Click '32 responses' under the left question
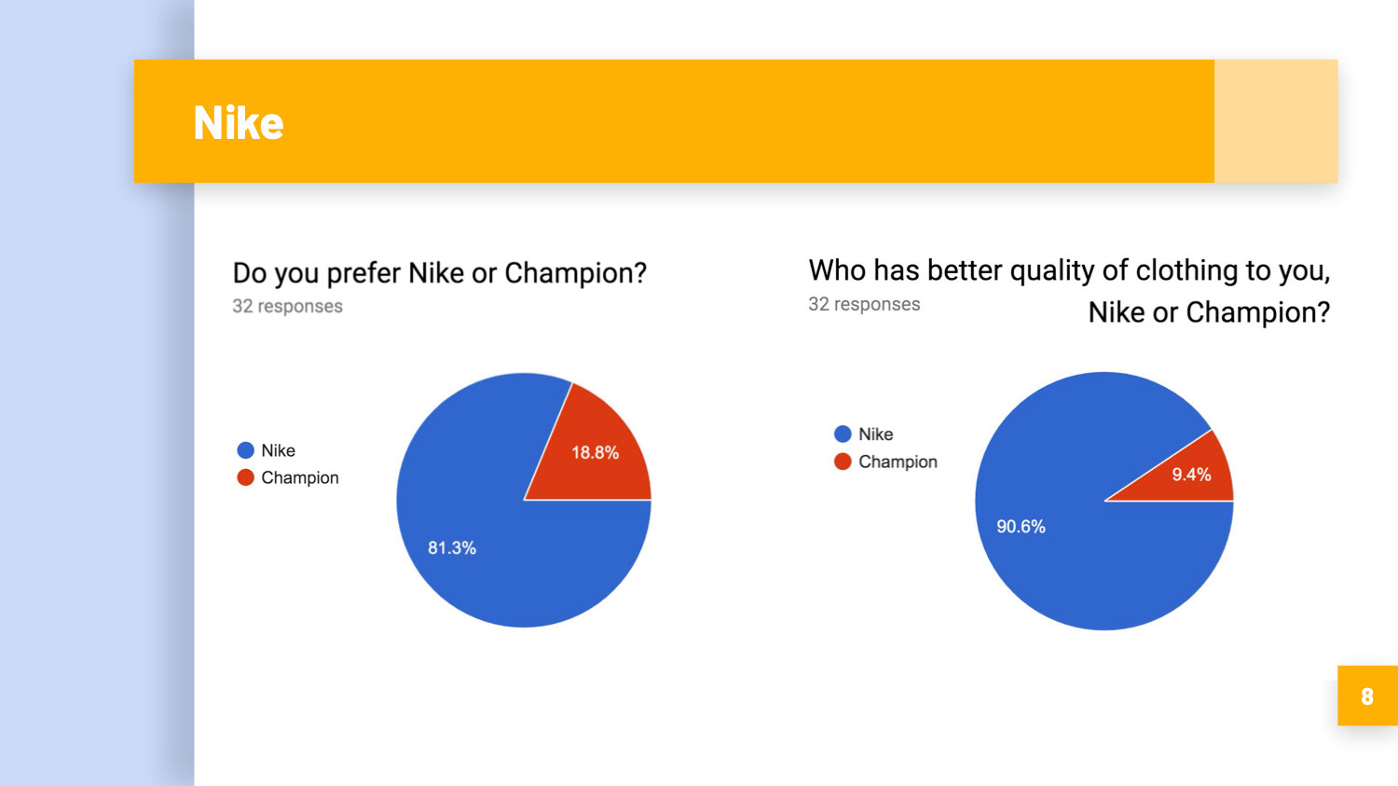The height and width of the screenshot is (786, 1398). [287, 306]
